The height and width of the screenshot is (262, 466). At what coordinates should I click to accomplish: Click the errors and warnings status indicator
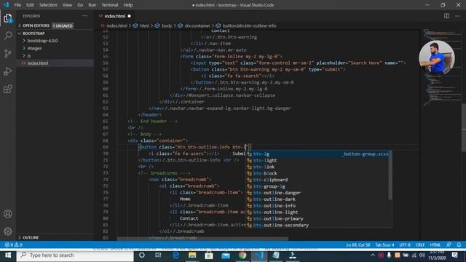[14, 245]
